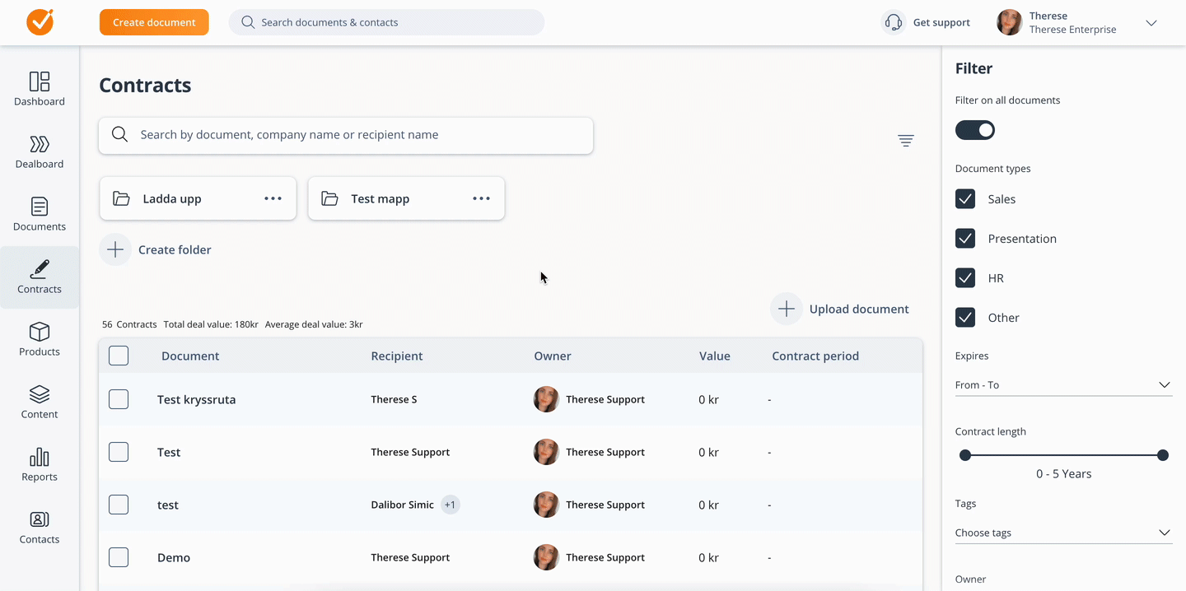Open three-dot menu for Ladda upp folder

273,198
